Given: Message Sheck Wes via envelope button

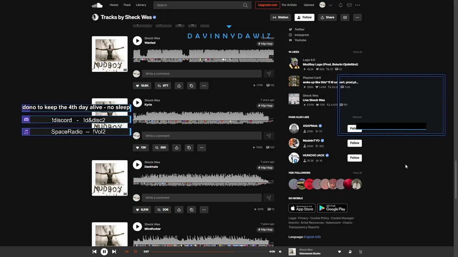Looking at the screenshot, I should 345,17.
